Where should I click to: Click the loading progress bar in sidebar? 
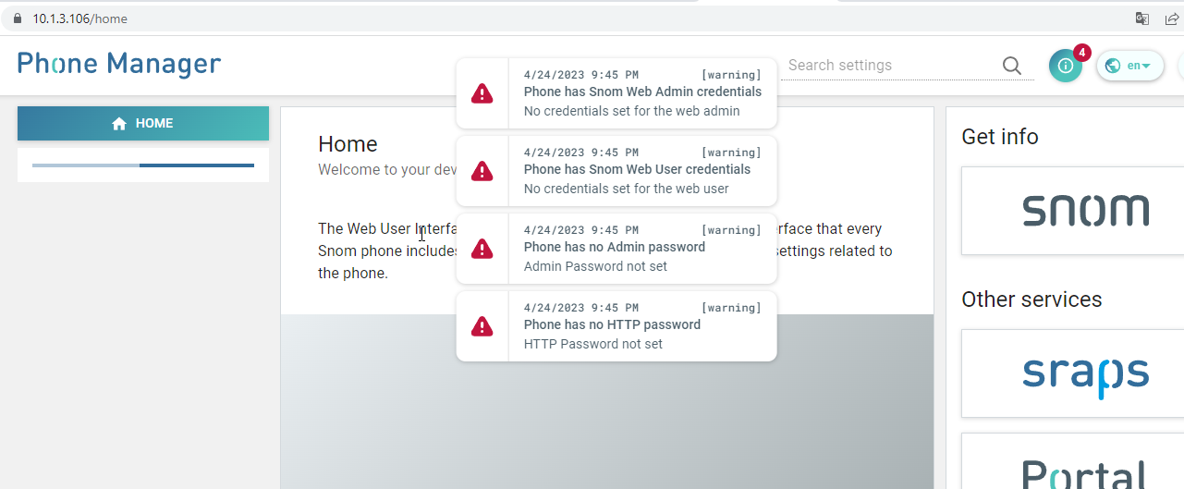pyautogui.click(x=143, y=165)
